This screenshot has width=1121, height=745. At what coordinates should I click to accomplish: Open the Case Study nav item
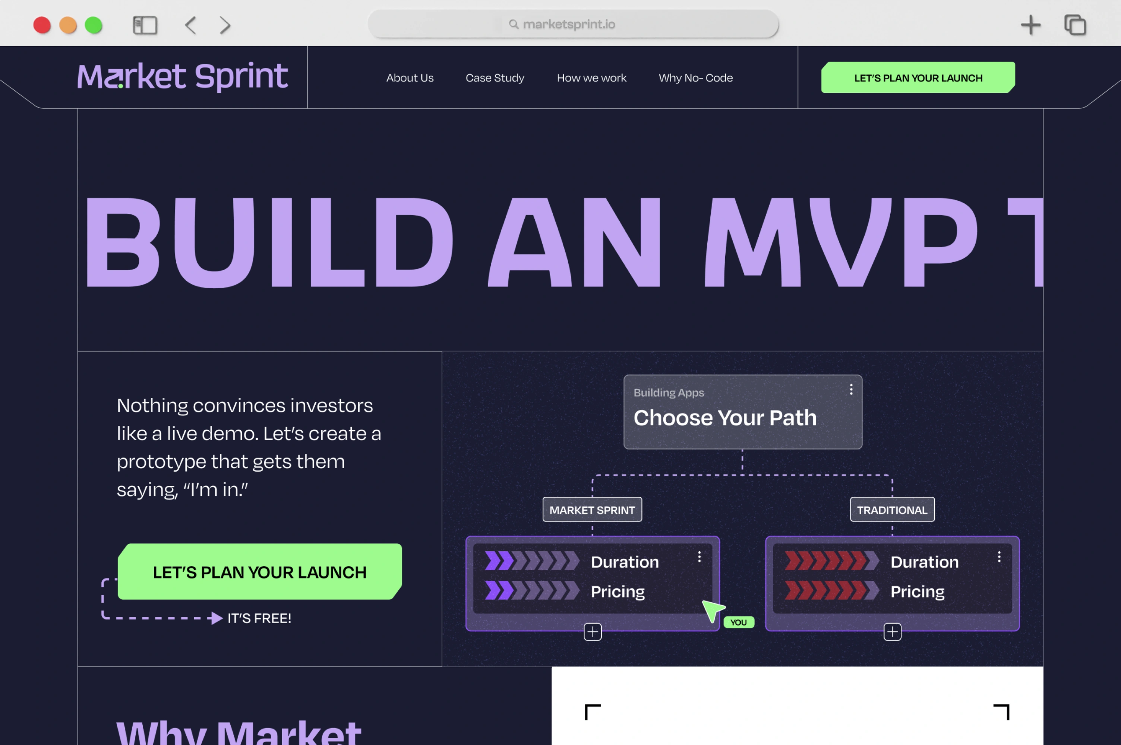(x=495, y=78)
